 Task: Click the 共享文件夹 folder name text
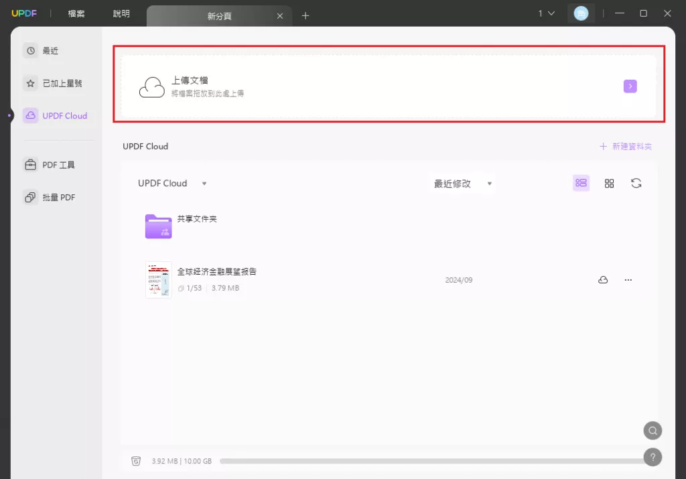tap(197, 218)
